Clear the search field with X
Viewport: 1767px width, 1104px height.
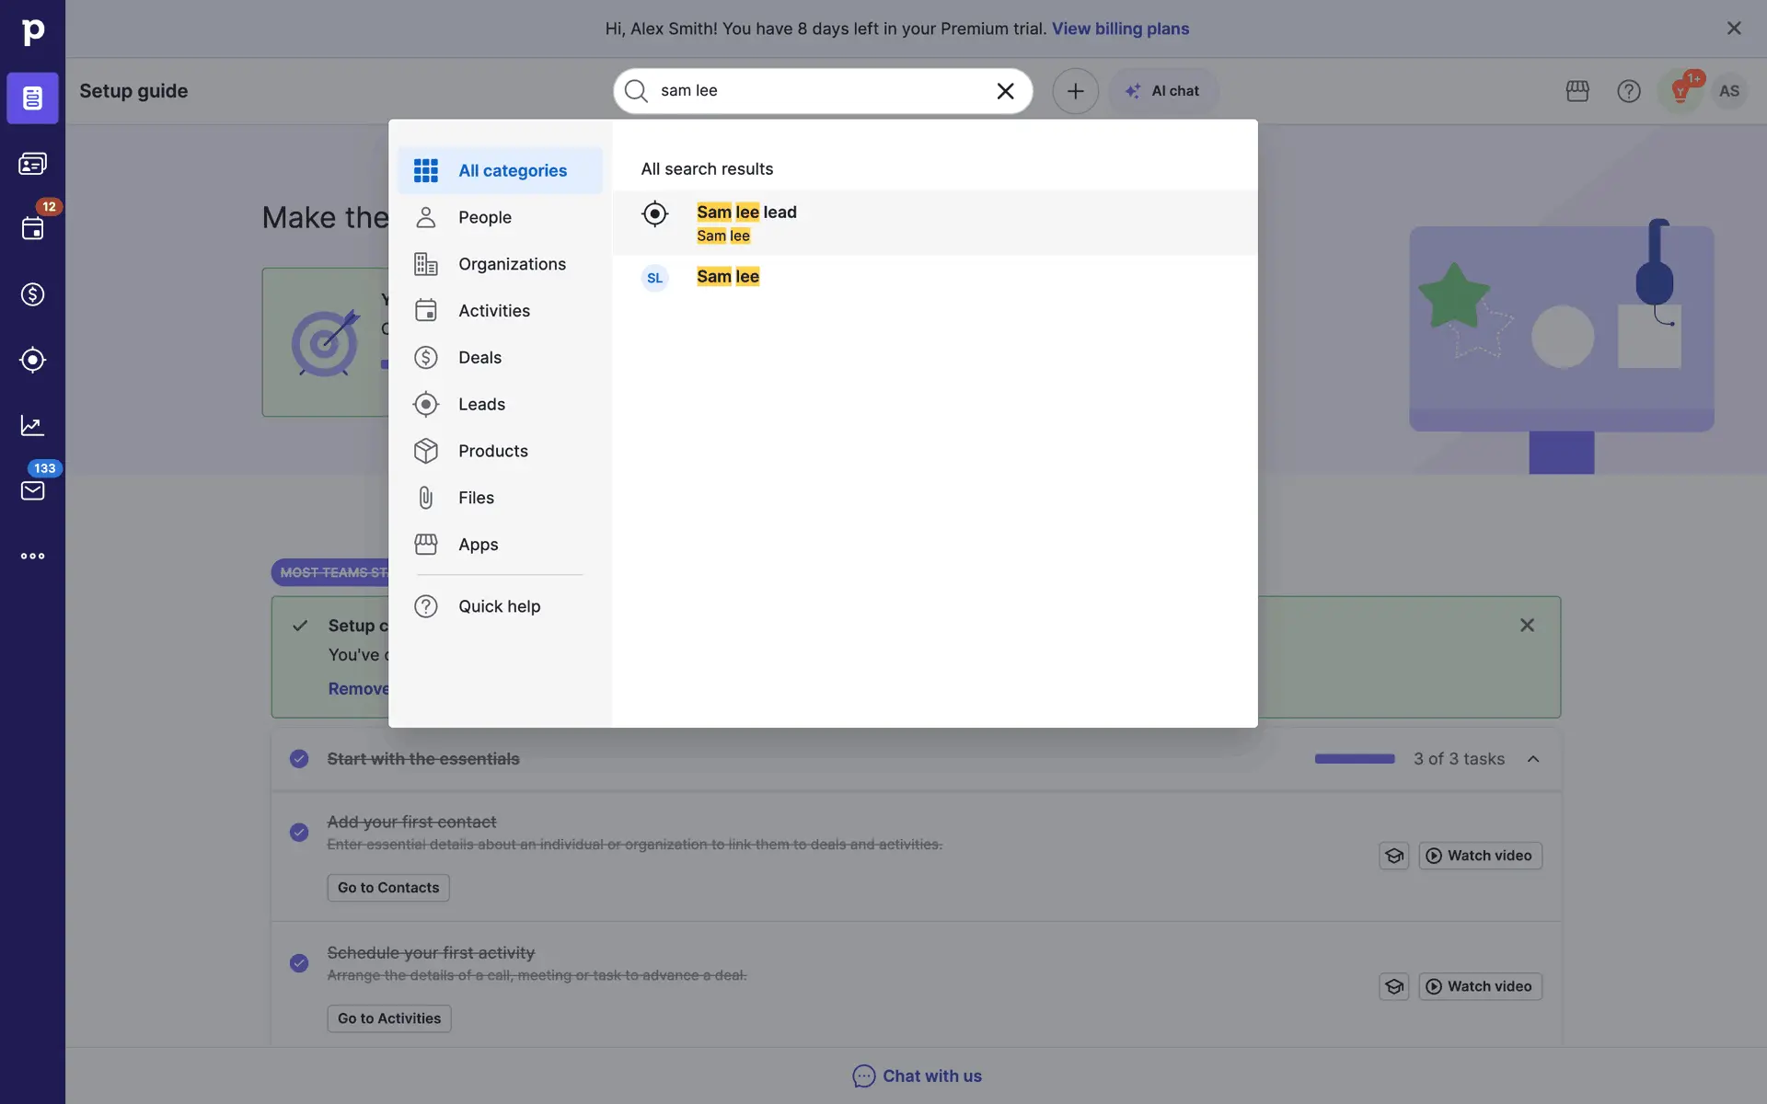tap(1005, 91)
